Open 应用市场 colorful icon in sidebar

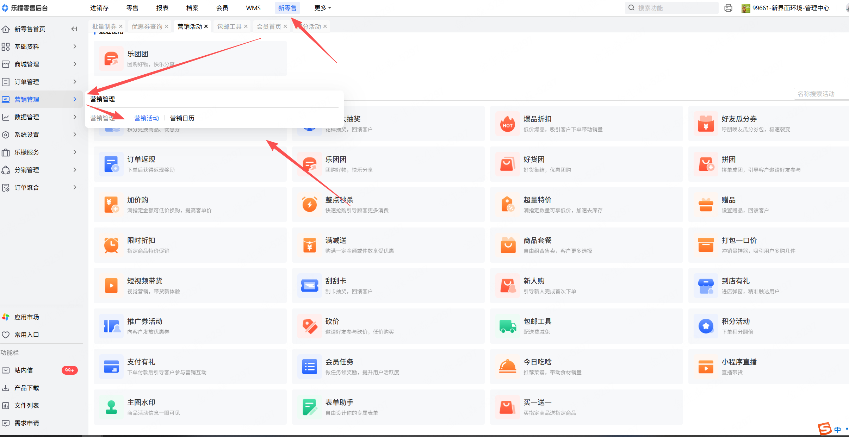point(6,317)
